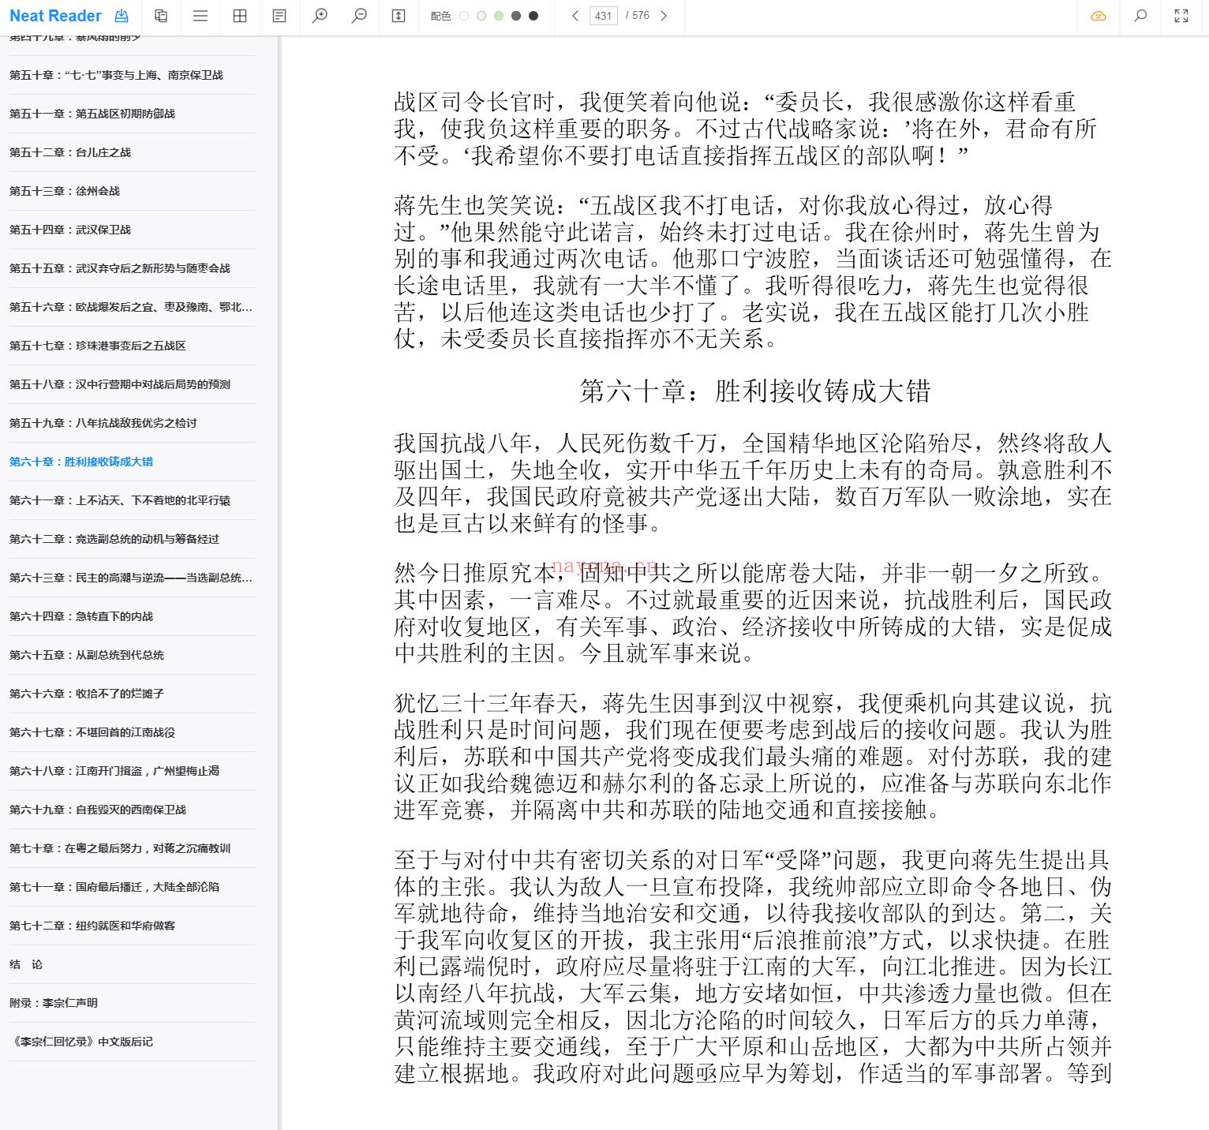Open the library copy icon in toolbar
1209x1130 pixels.
tap(161, 16)
